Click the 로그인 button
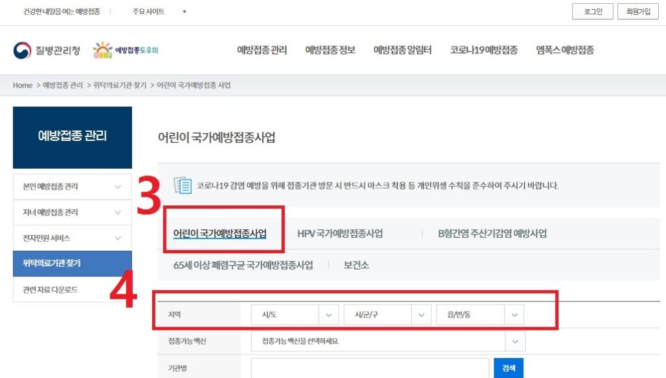This screenshot has width=666, height=378. [593, 12]
